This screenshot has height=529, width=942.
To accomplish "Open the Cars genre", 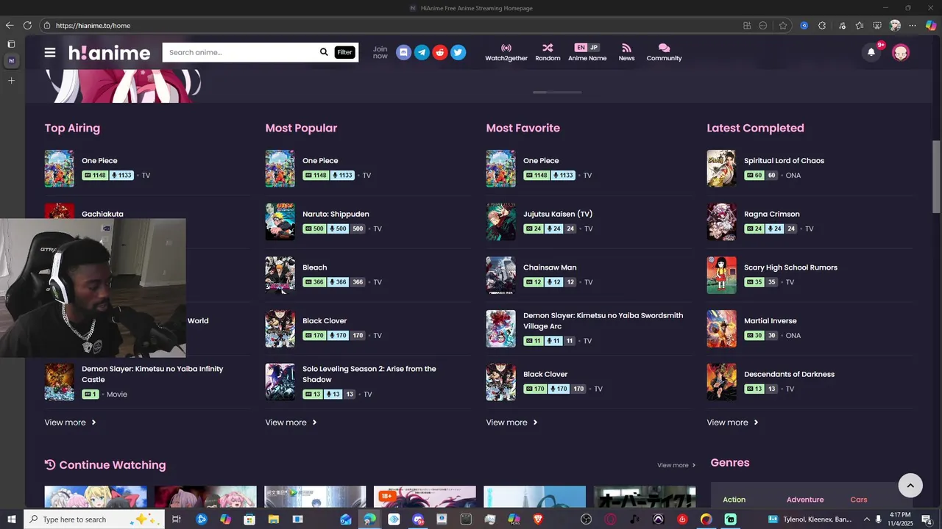I will tap(859, 500).
